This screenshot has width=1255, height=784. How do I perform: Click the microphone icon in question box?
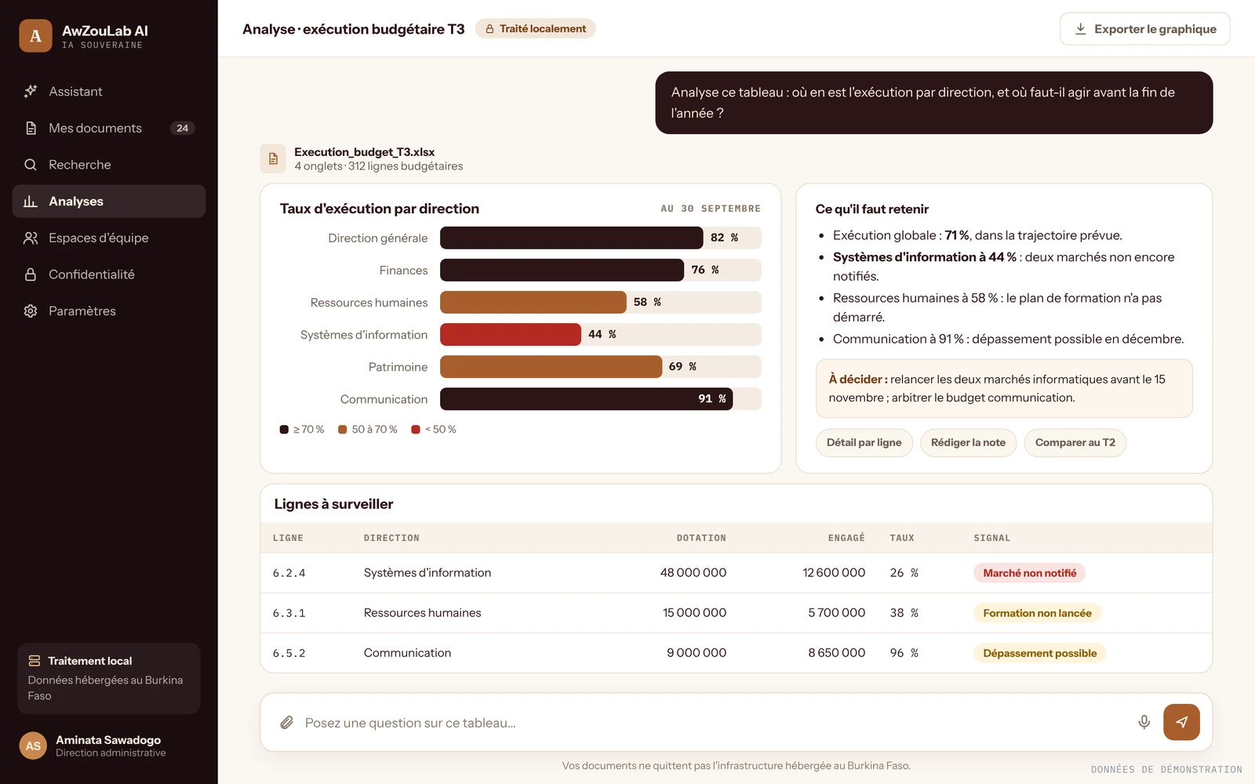pos(1144,722)
